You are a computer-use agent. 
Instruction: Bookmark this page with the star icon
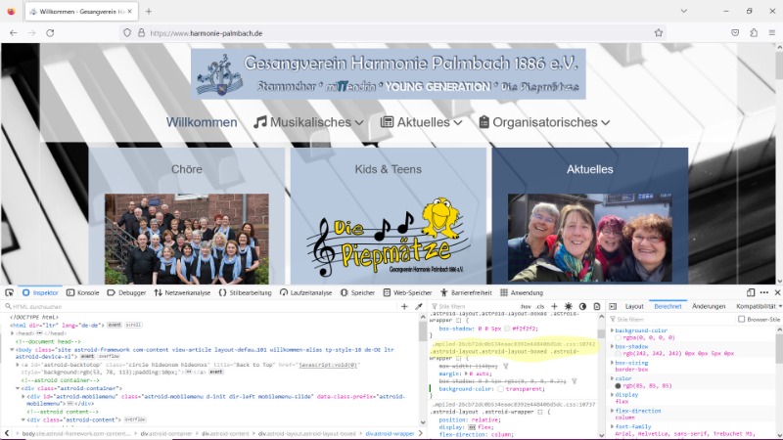(x=658, y=33)
